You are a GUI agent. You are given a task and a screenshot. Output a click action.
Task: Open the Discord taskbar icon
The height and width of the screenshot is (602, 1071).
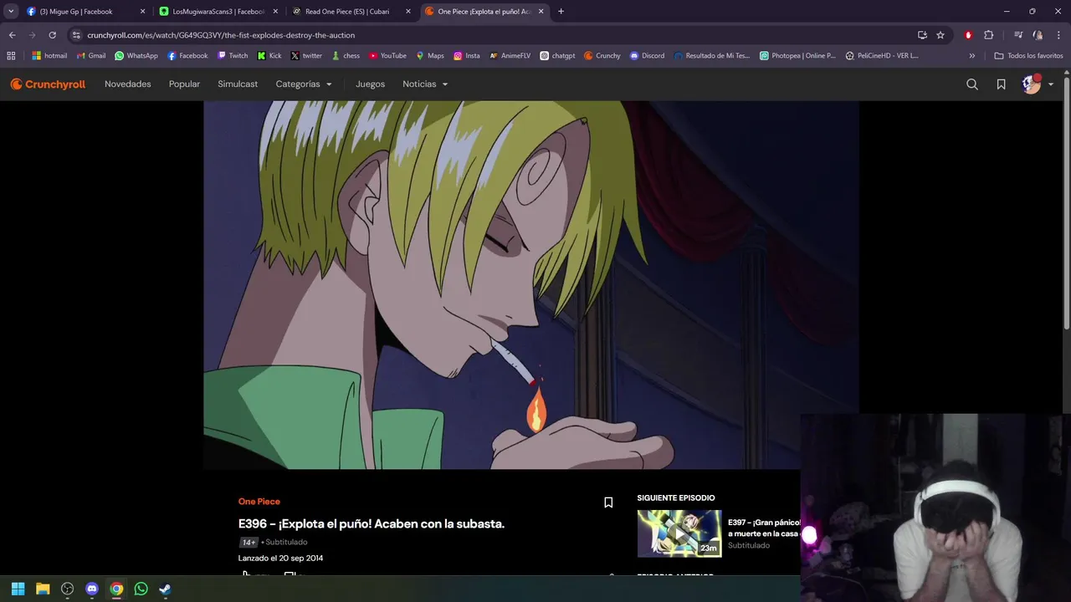click(92, 589)
